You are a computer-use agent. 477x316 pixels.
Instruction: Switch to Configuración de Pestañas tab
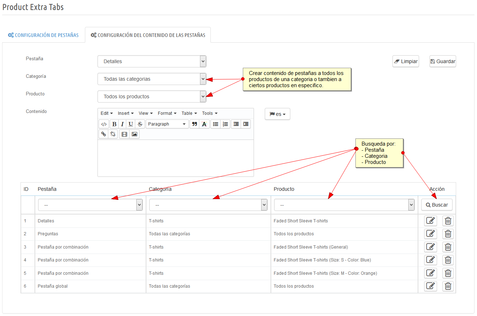pyautogui.click(x=43, y=35)
